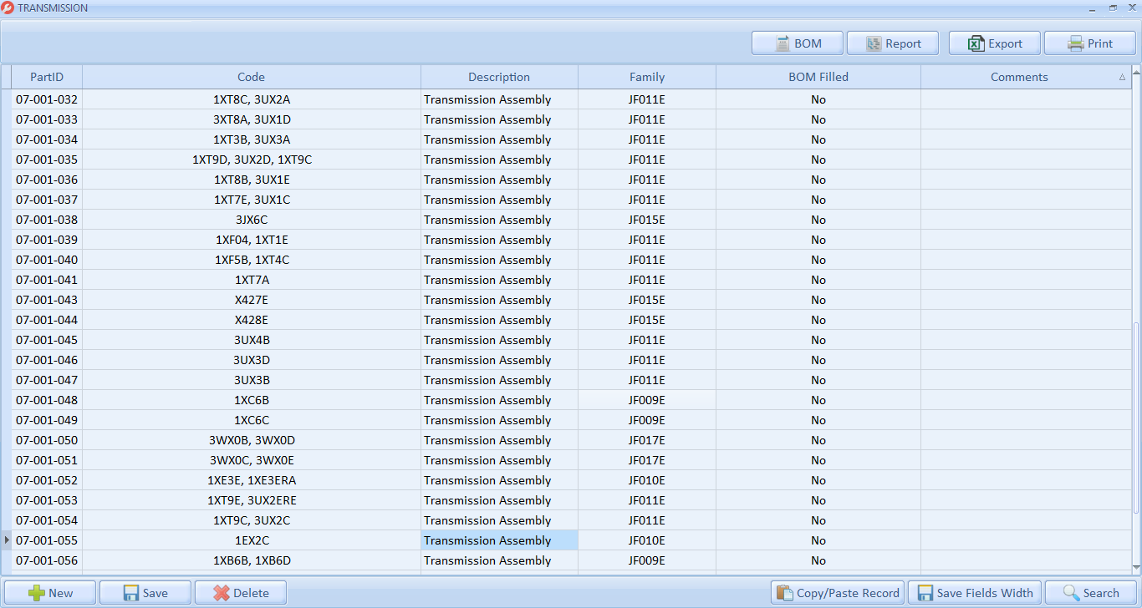Create a New record
This screenshot has width=1142, height=608.
tap(50, 593)
